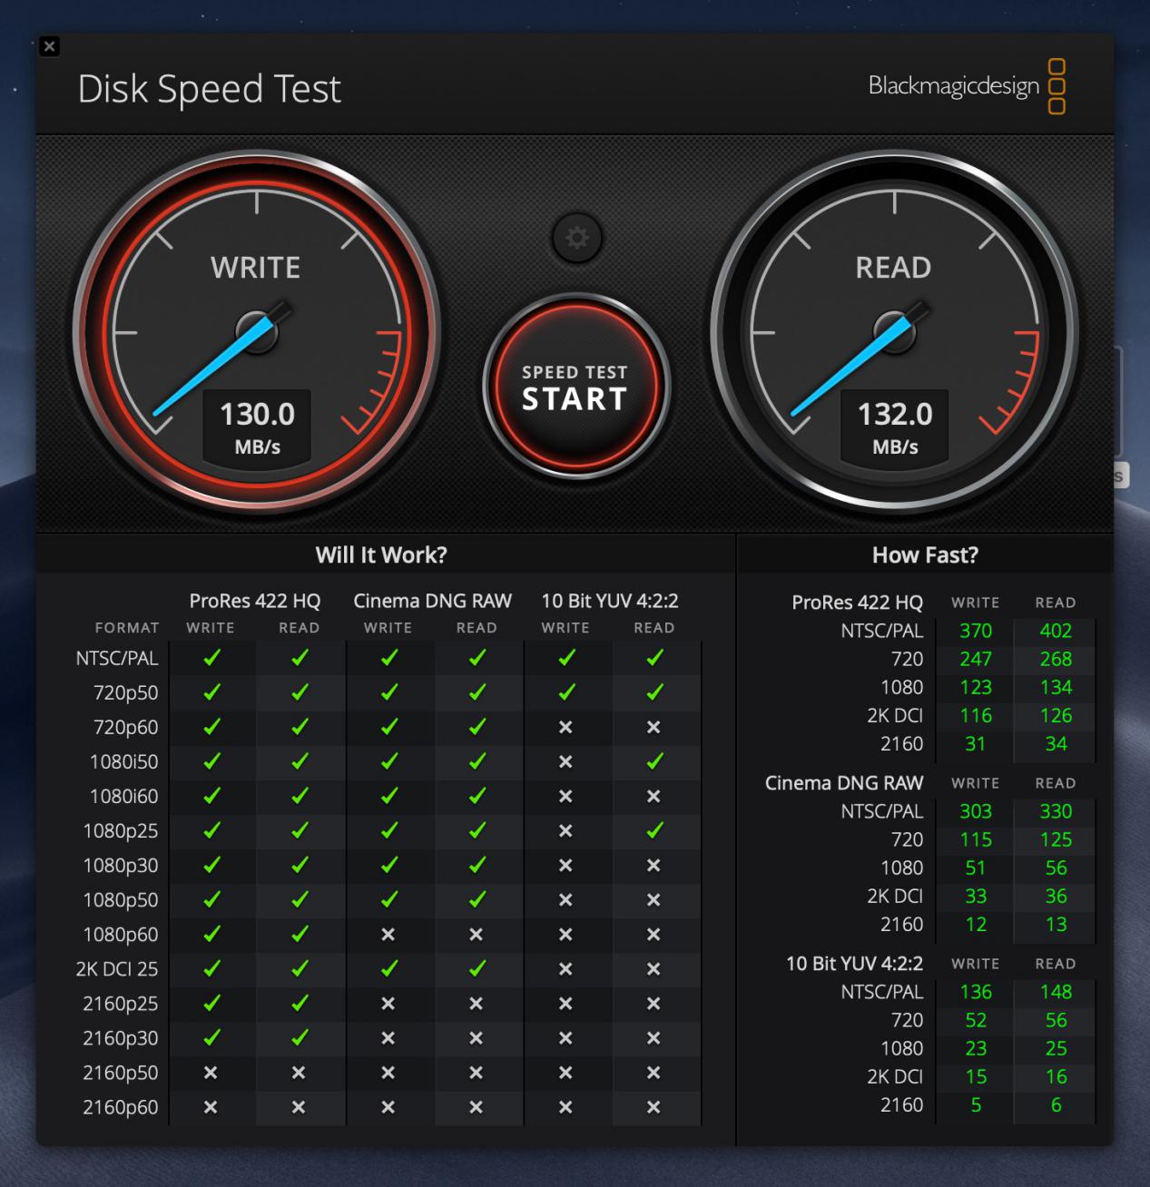The height and width of the screenshot is (1187, 1150).
Task: Click the 10 Bit YUV 720 write value 52
Action: (x=976, y=1020)
